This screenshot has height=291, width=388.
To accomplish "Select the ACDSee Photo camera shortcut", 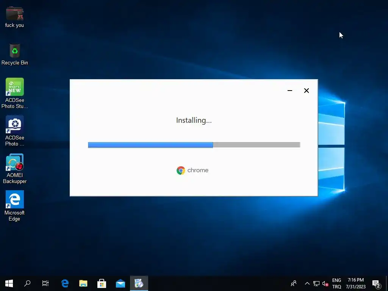I will [x=15, y=131].
